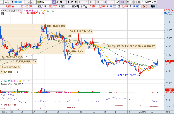This screenshot has height=114, width=174.
Task: Click the candlestick chart type icon
Action: [128, 2]
